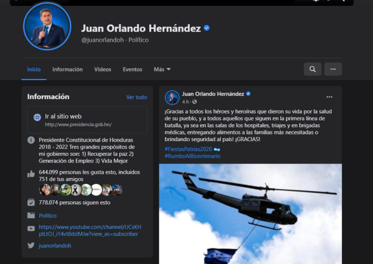Click the Información panel heading
Viewport: 373px width, 264px height.
[x=48, y=97]
